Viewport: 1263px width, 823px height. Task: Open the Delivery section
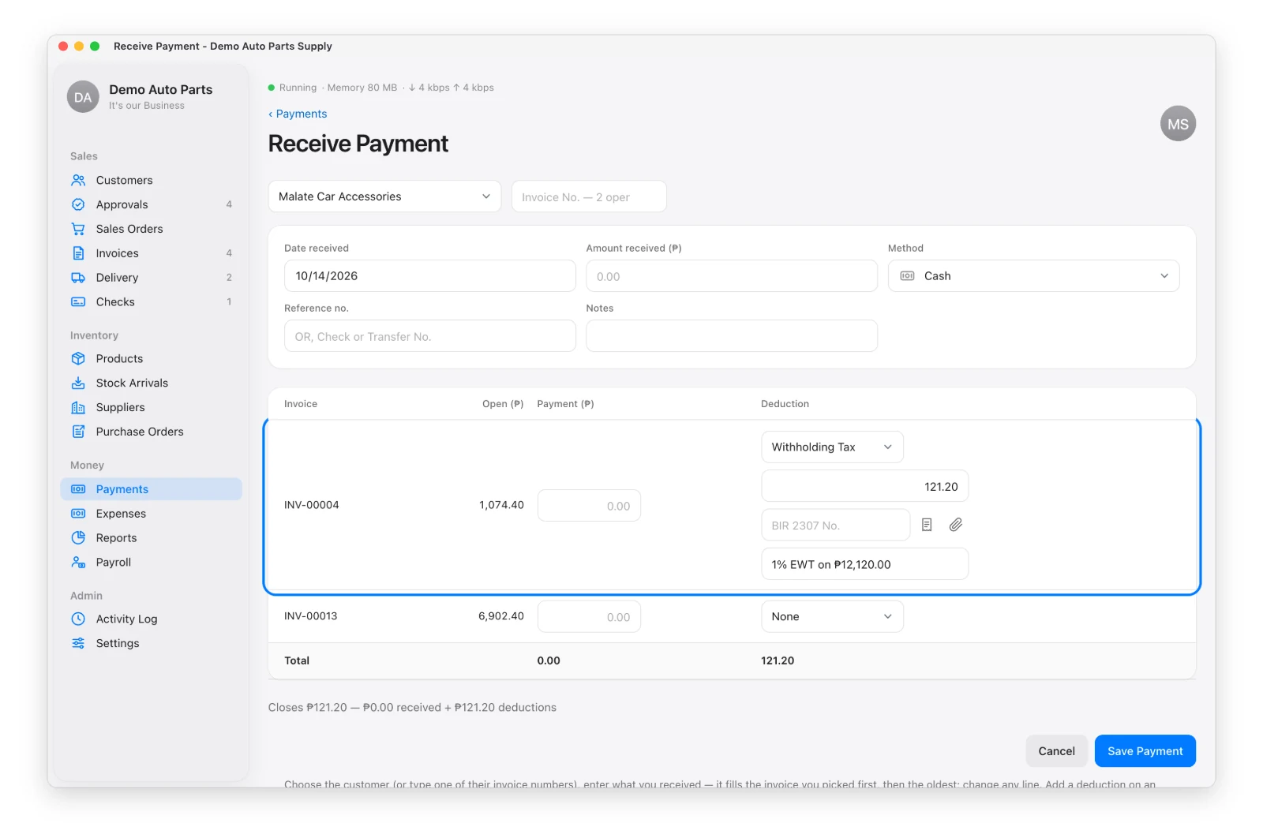(x=151, y=278)
